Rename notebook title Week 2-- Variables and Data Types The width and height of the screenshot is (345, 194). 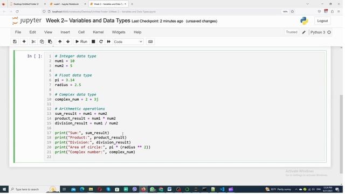click(x=88, y=20)
